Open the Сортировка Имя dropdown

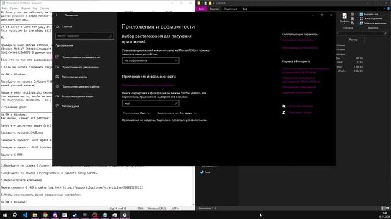point(136,113)
